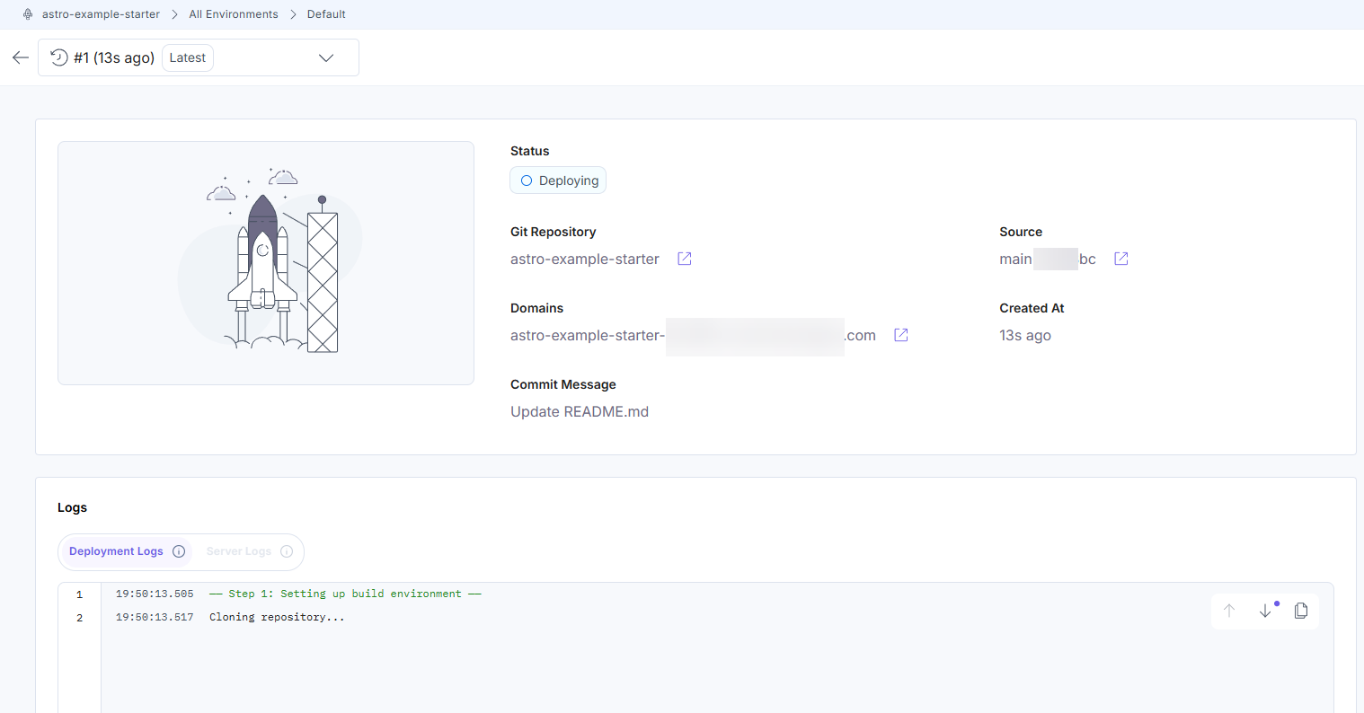This screenshot has width=1364, height=713.
Task: Click the main branch source text
Action: pyautogui.click(x=1015, y=260)
